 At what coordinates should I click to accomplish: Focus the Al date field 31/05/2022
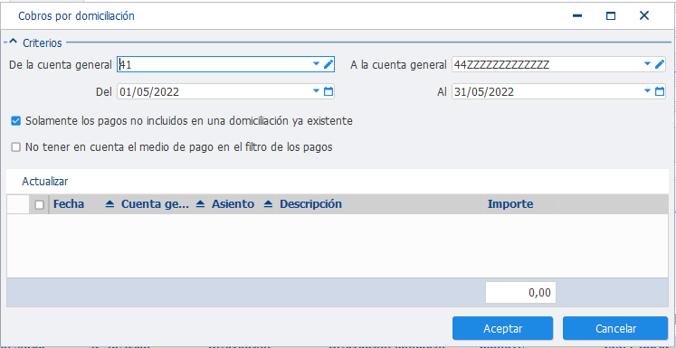[547, 91]
